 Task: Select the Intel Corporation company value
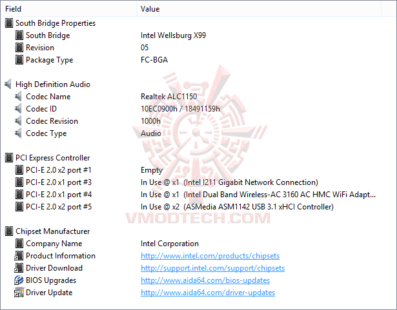coord(170,244)
